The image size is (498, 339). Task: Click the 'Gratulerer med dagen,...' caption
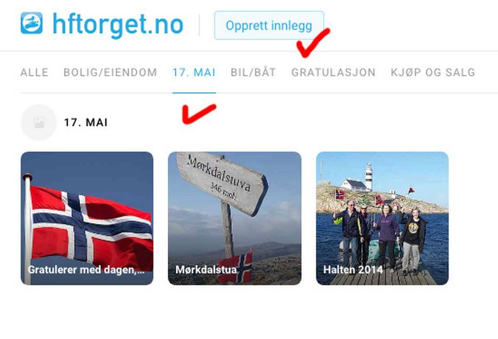[86, 270]
